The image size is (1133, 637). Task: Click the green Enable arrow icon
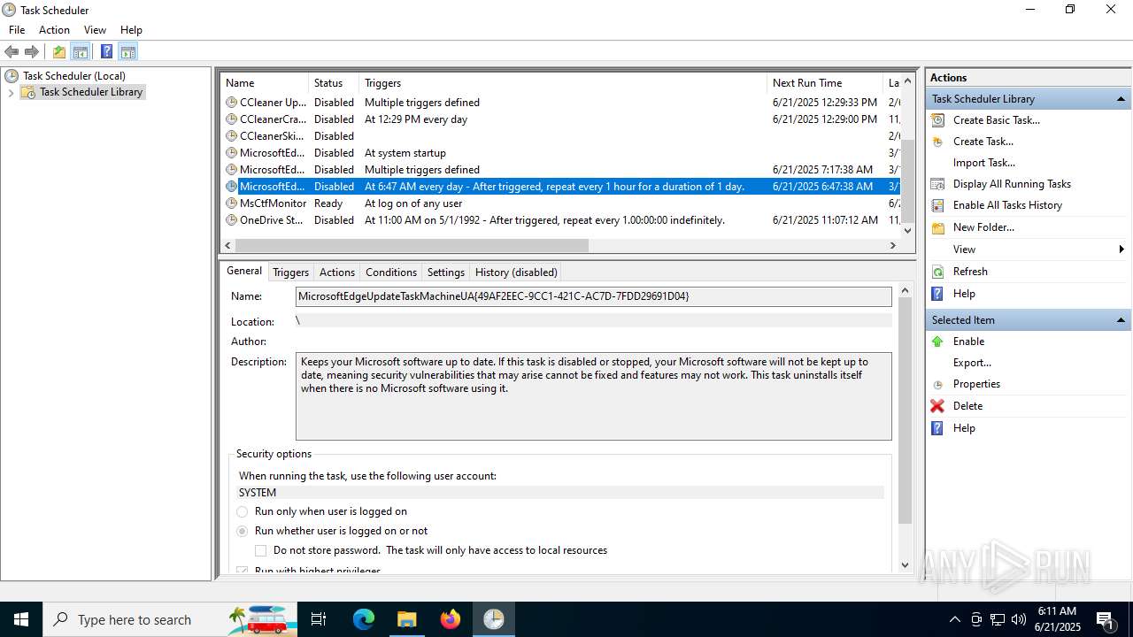tap(937, 342)
